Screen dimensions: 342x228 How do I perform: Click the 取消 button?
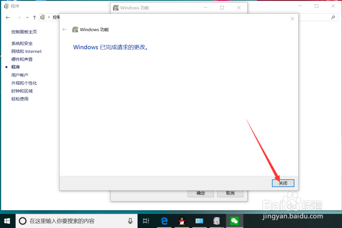pos(230,193)
